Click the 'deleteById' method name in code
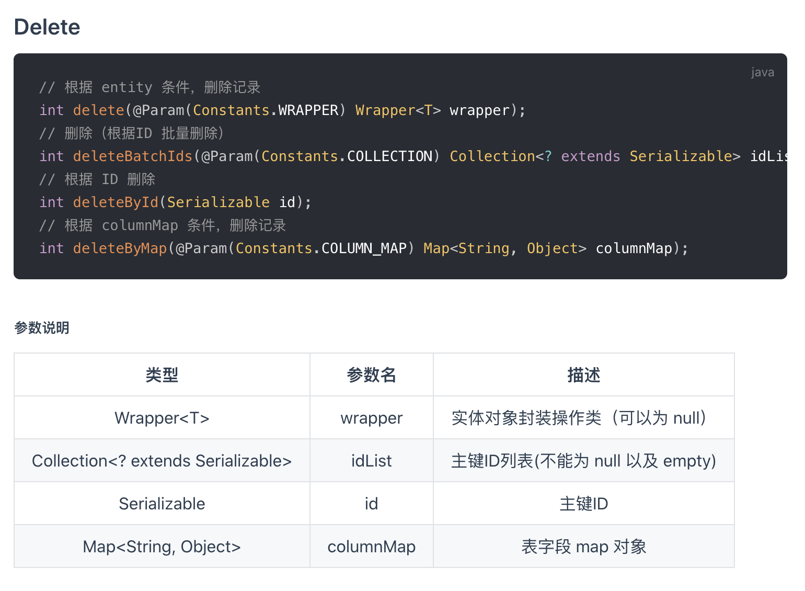805x591 pixels. [x=116, y=202]
